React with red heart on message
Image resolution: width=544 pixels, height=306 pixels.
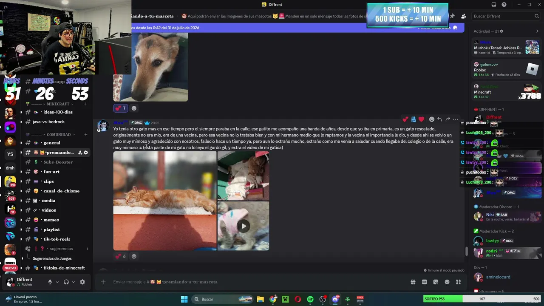(421, 119)
